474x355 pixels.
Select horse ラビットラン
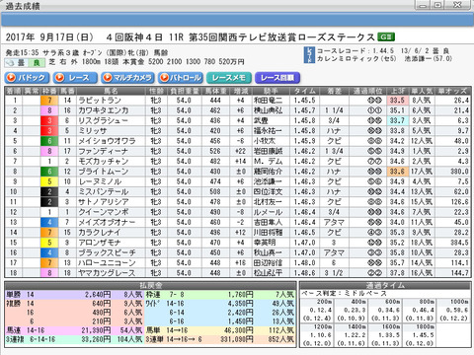[100, 101]
